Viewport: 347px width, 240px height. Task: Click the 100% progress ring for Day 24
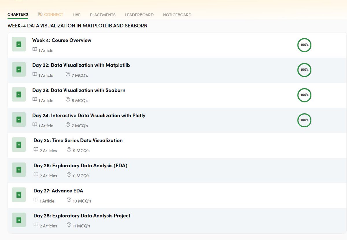pyautogui.click(x=304, y=120)
